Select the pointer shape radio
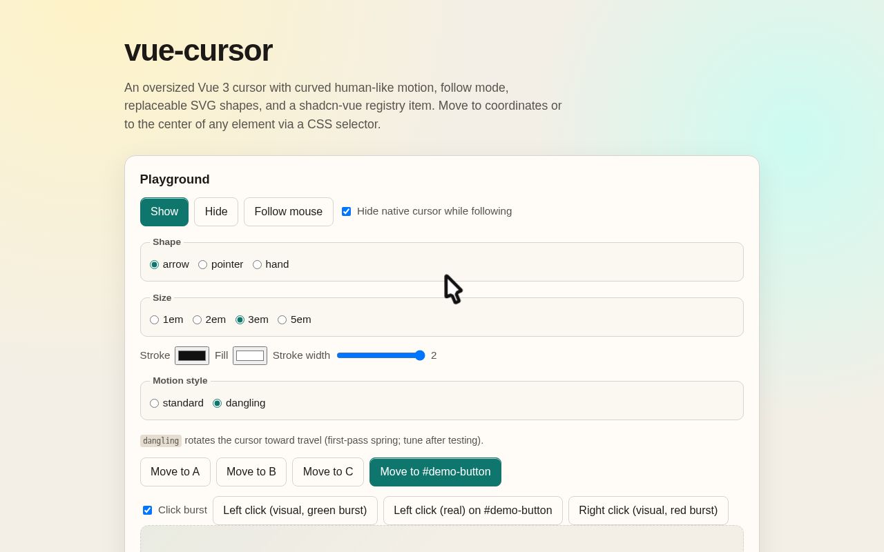This screenshot has width=884, height=552. point(202,264)
